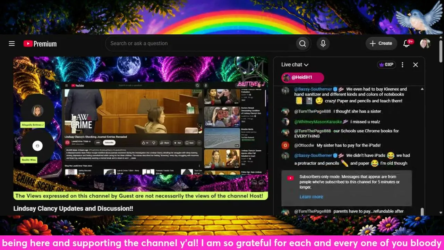
Task: Start voice search with microphone icon
Action: (x=323, y=43)
